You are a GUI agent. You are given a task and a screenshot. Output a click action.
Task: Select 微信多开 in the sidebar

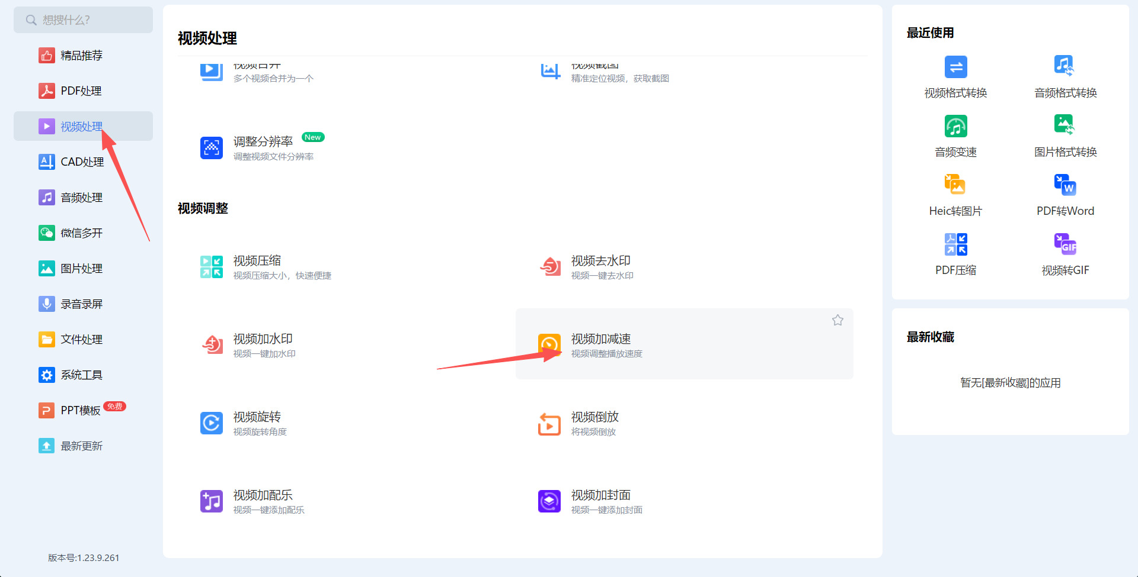pyautogui.click(x=83, y=233)
